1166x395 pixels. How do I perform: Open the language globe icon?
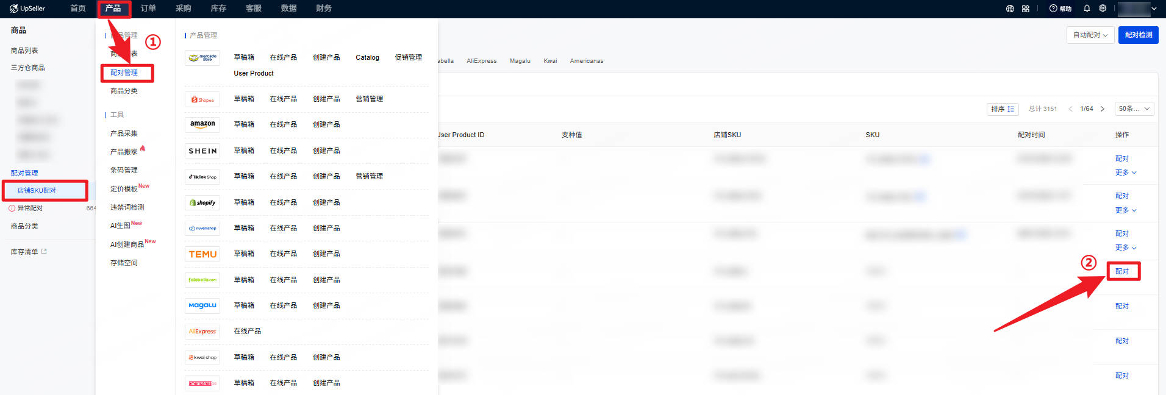[1010, 9]
